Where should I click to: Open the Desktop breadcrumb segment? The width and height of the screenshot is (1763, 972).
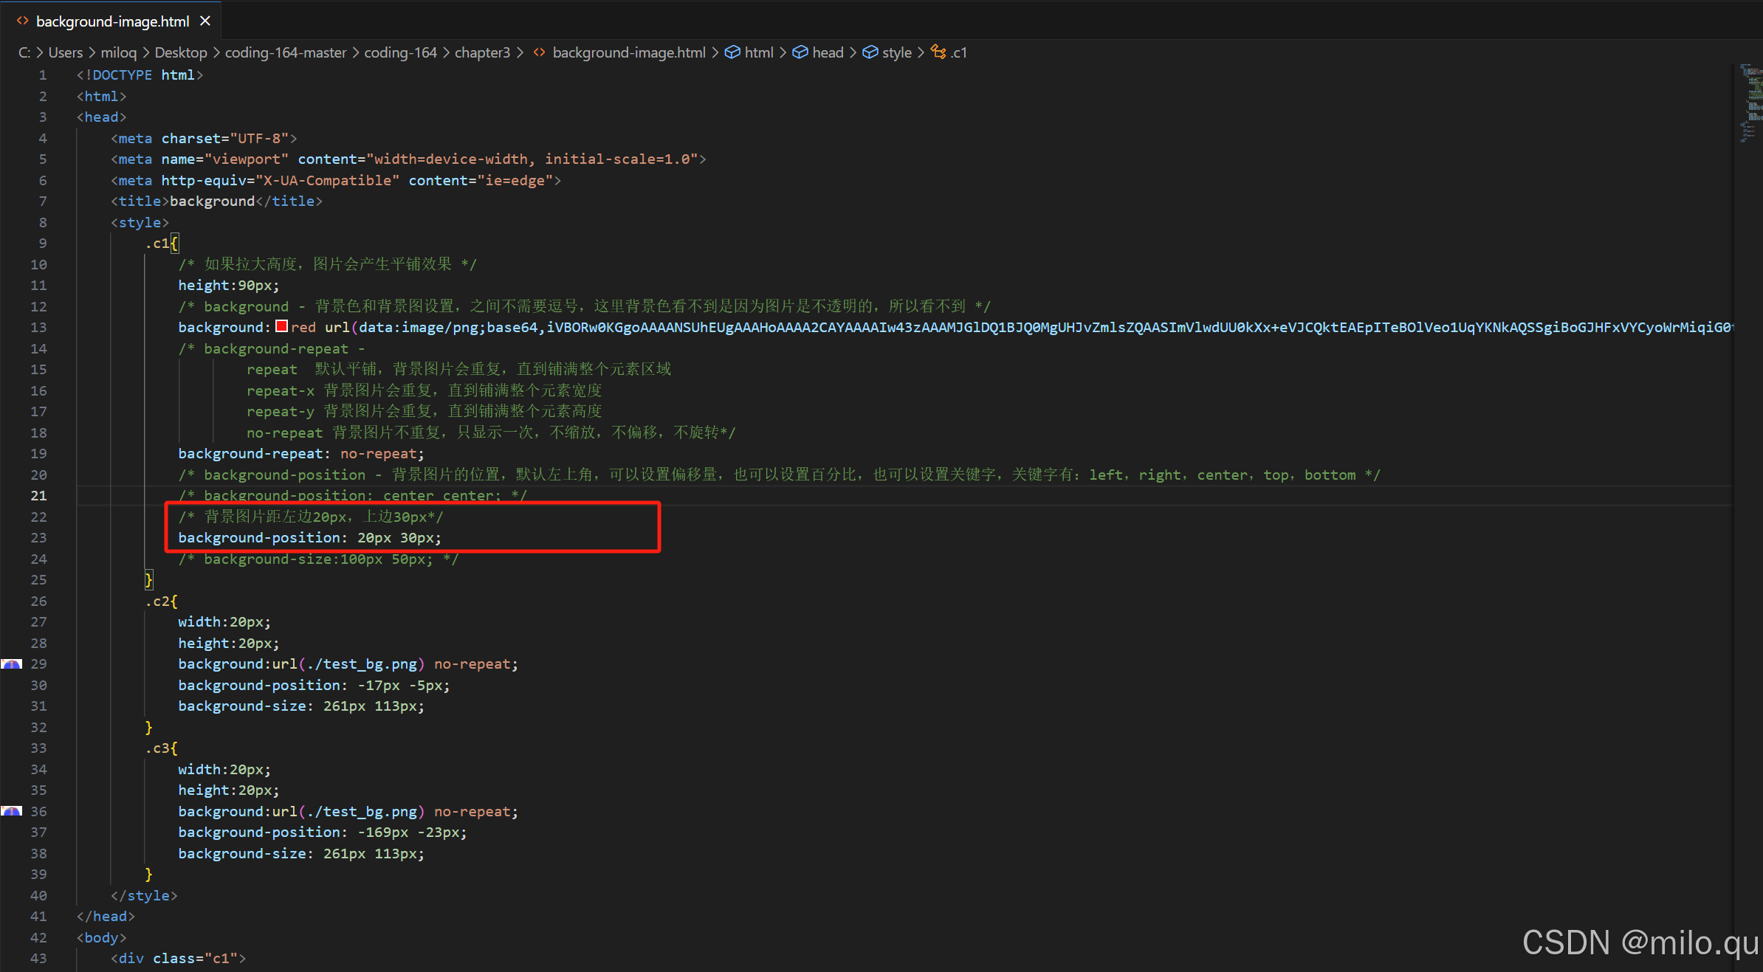[x=181, y=52]
